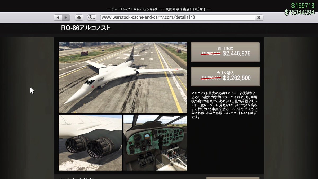
Task: Close the in-game browser with X
Action: point(259,18)
